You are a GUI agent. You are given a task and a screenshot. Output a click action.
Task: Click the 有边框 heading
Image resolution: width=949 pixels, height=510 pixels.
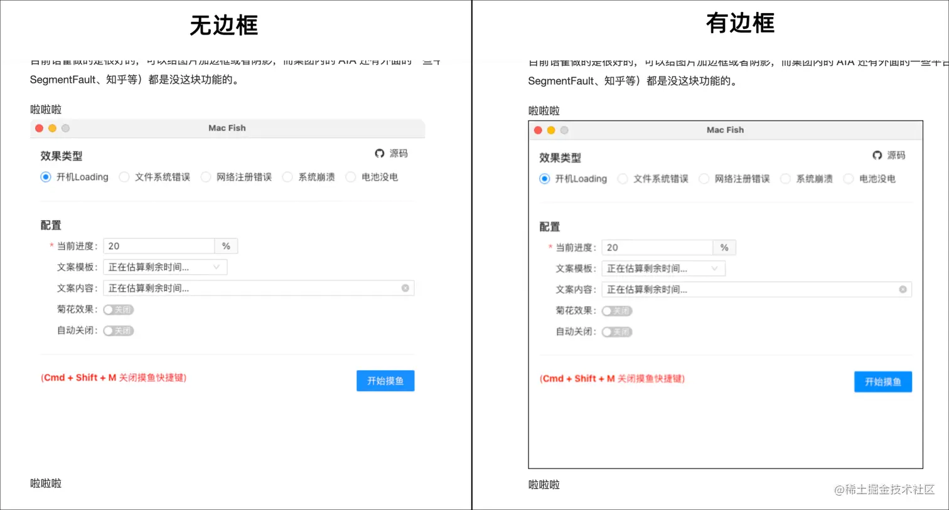[x=741, y=24]
